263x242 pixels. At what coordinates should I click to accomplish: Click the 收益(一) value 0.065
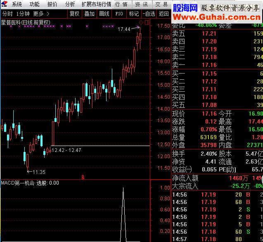coord(209,169)
